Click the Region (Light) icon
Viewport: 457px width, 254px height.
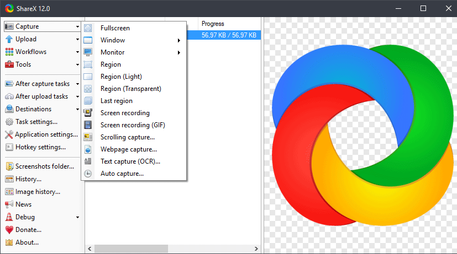88,77
